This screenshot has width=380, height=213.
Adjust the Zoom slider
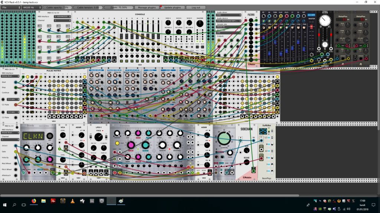[119, 7]
